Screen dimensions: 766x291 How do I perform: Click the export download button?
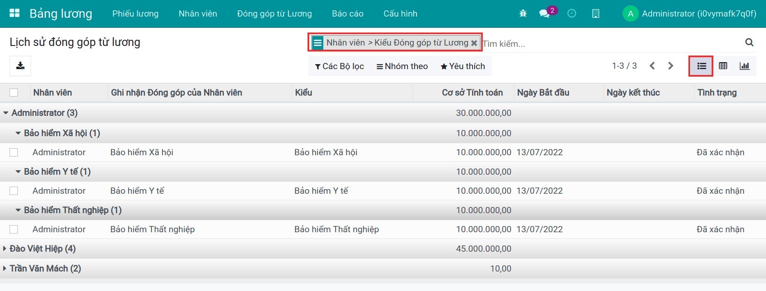coord(20,66)
